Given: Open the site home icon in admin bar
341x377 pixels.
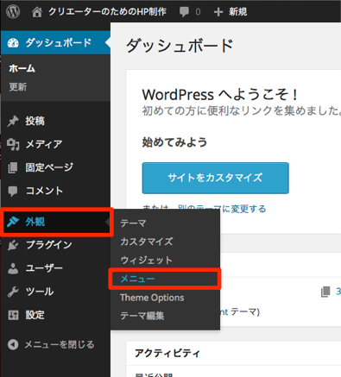Looking at the screenshot, I should (37, 12).
